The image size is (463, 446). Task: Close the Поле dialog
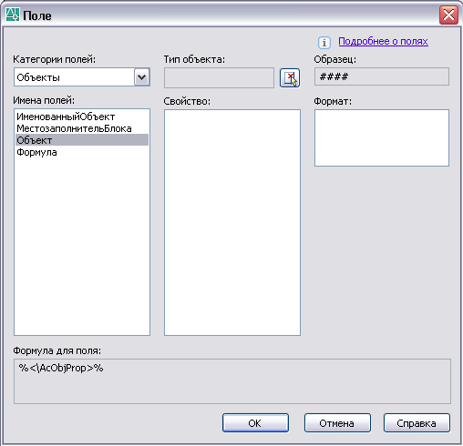point(448,15)
